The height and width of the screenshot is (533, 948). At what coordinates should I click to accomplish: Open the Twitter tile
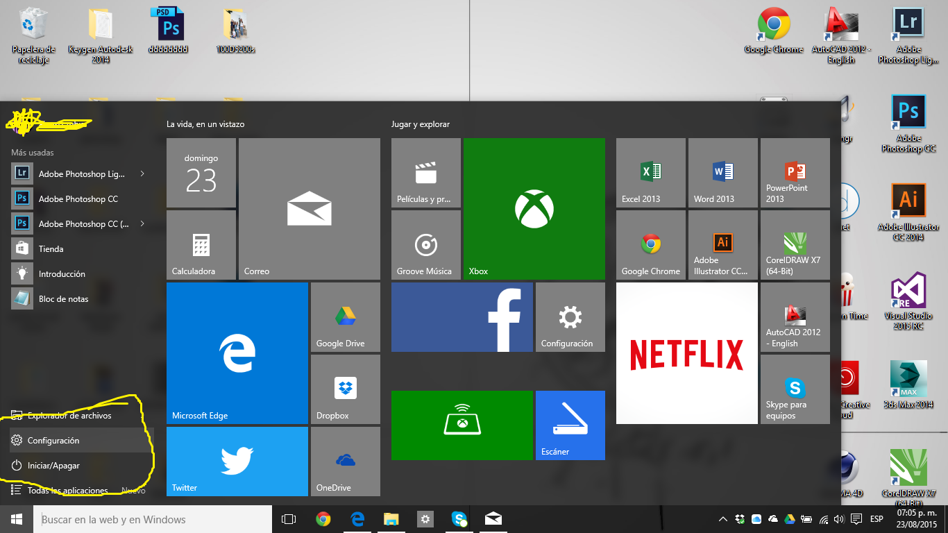(x=237, y=462)
